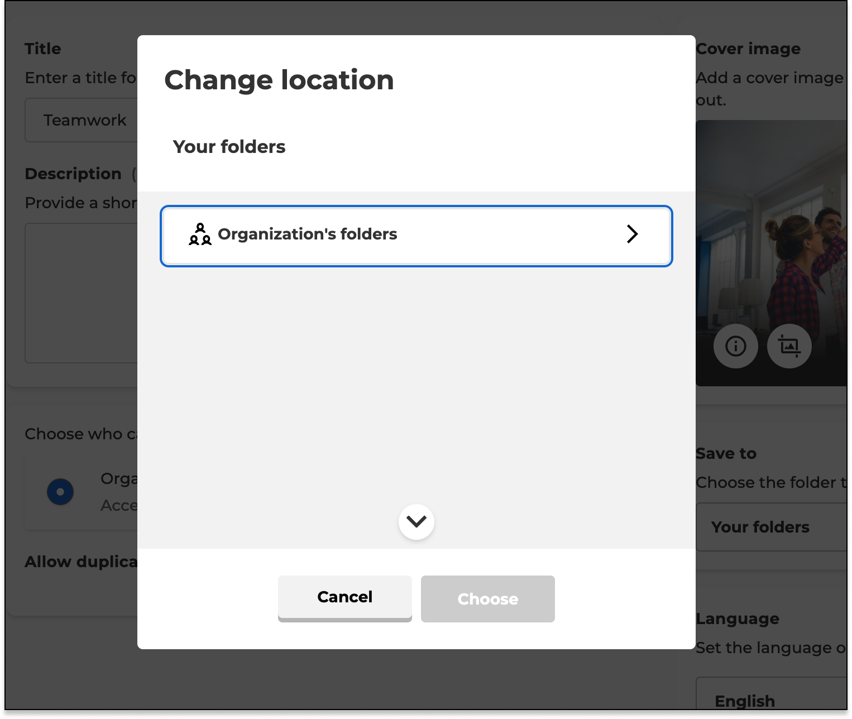The image size is (852, 719).
Task: Select the Organization access radio button
Action: tap(60, 492)
